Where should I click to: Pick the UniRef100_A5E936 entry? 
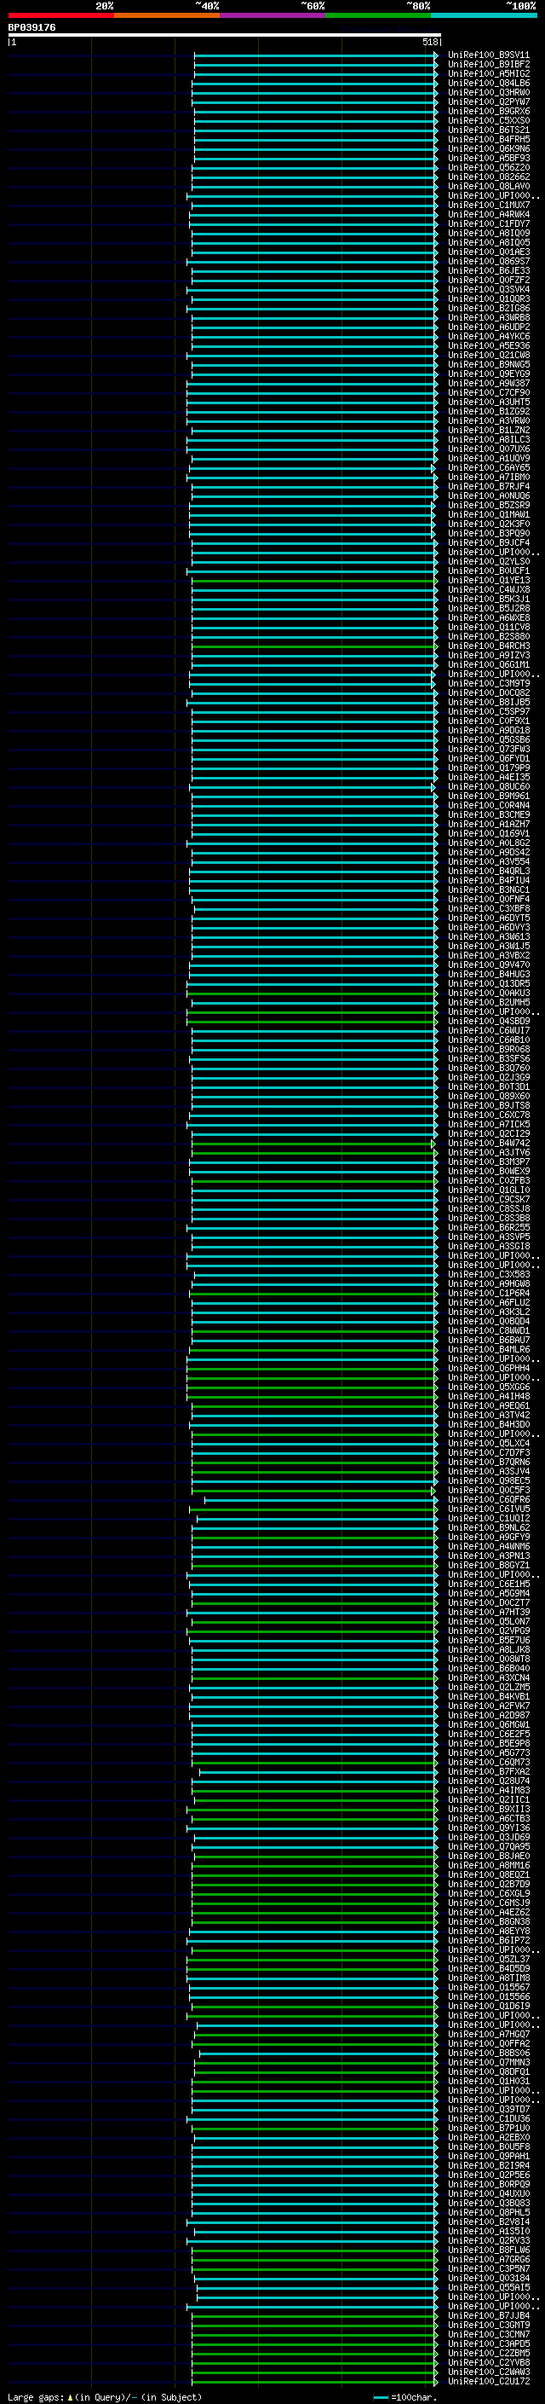(488, 346)
